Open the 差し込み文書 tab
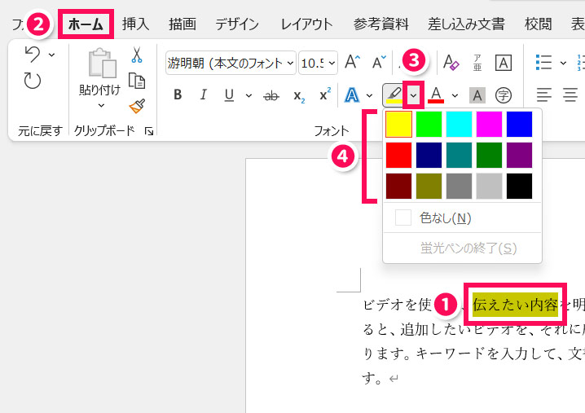This screenshot has height=413, width=585. [466, 24]
